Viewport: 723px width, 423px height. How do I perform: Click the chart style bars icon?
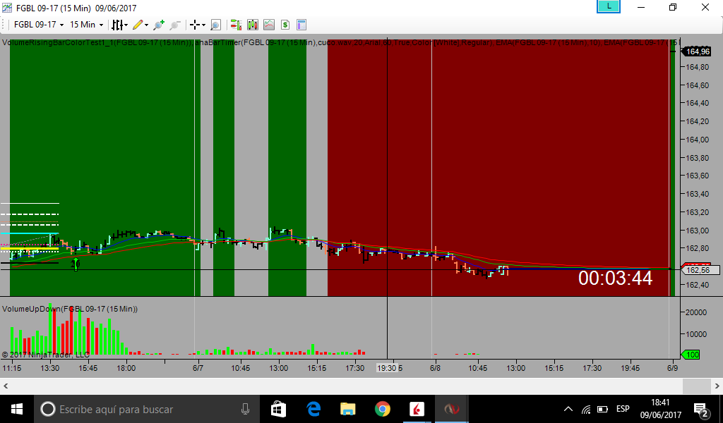point(117,25)
